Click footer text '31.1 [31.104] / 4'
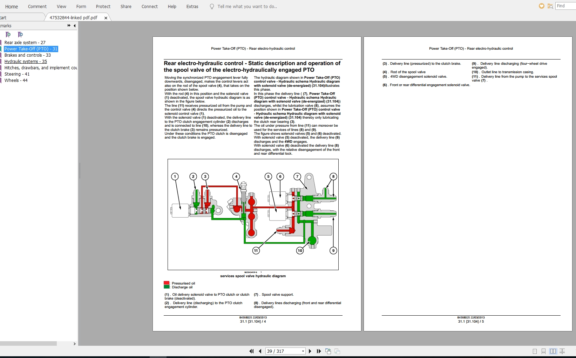Image resolution: width=576 pixels, height=358 pixels. pyautogui.click(x=253, y=321)
